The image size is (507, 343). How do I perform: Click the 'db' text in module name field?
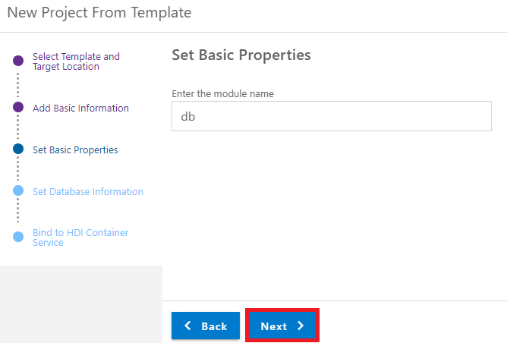pos(188,116)
